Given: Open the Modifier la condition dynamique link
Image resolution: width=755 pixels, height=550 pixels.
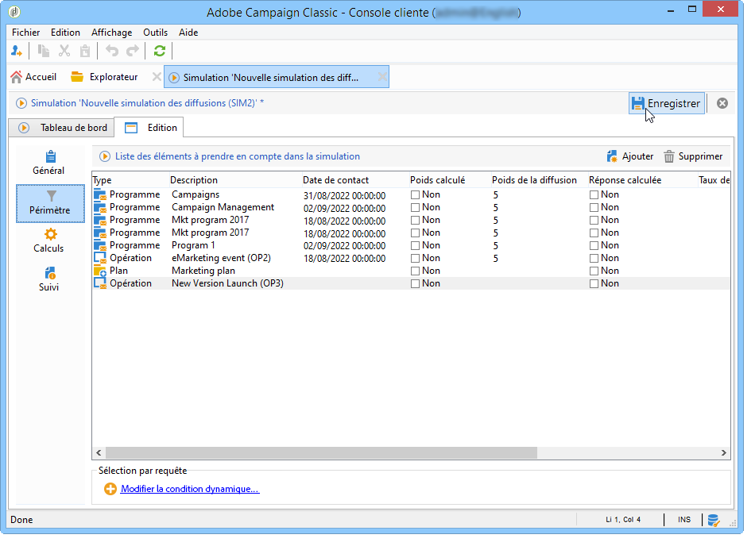Looking at the screenshot, I should tap(190, 489).
